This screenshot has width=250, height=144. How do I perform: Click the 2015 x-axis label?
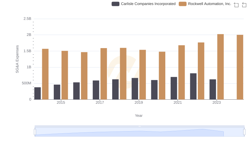tap(61, 102)
